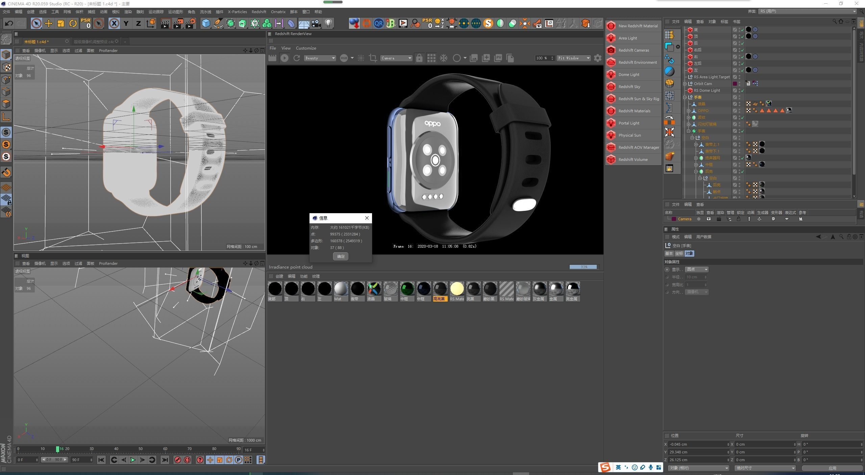Viewport: 865px width, 475px height.
Task: Select the Rotate tool icon
Action: 73,23
